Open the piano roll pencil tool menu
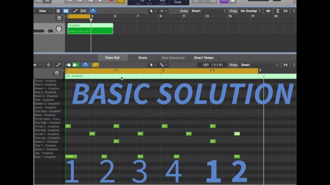This screenshot has height=185, width=330. [163, 65]
